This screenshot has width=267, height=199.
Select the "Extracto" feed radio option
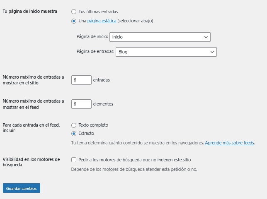click(74, 133)
